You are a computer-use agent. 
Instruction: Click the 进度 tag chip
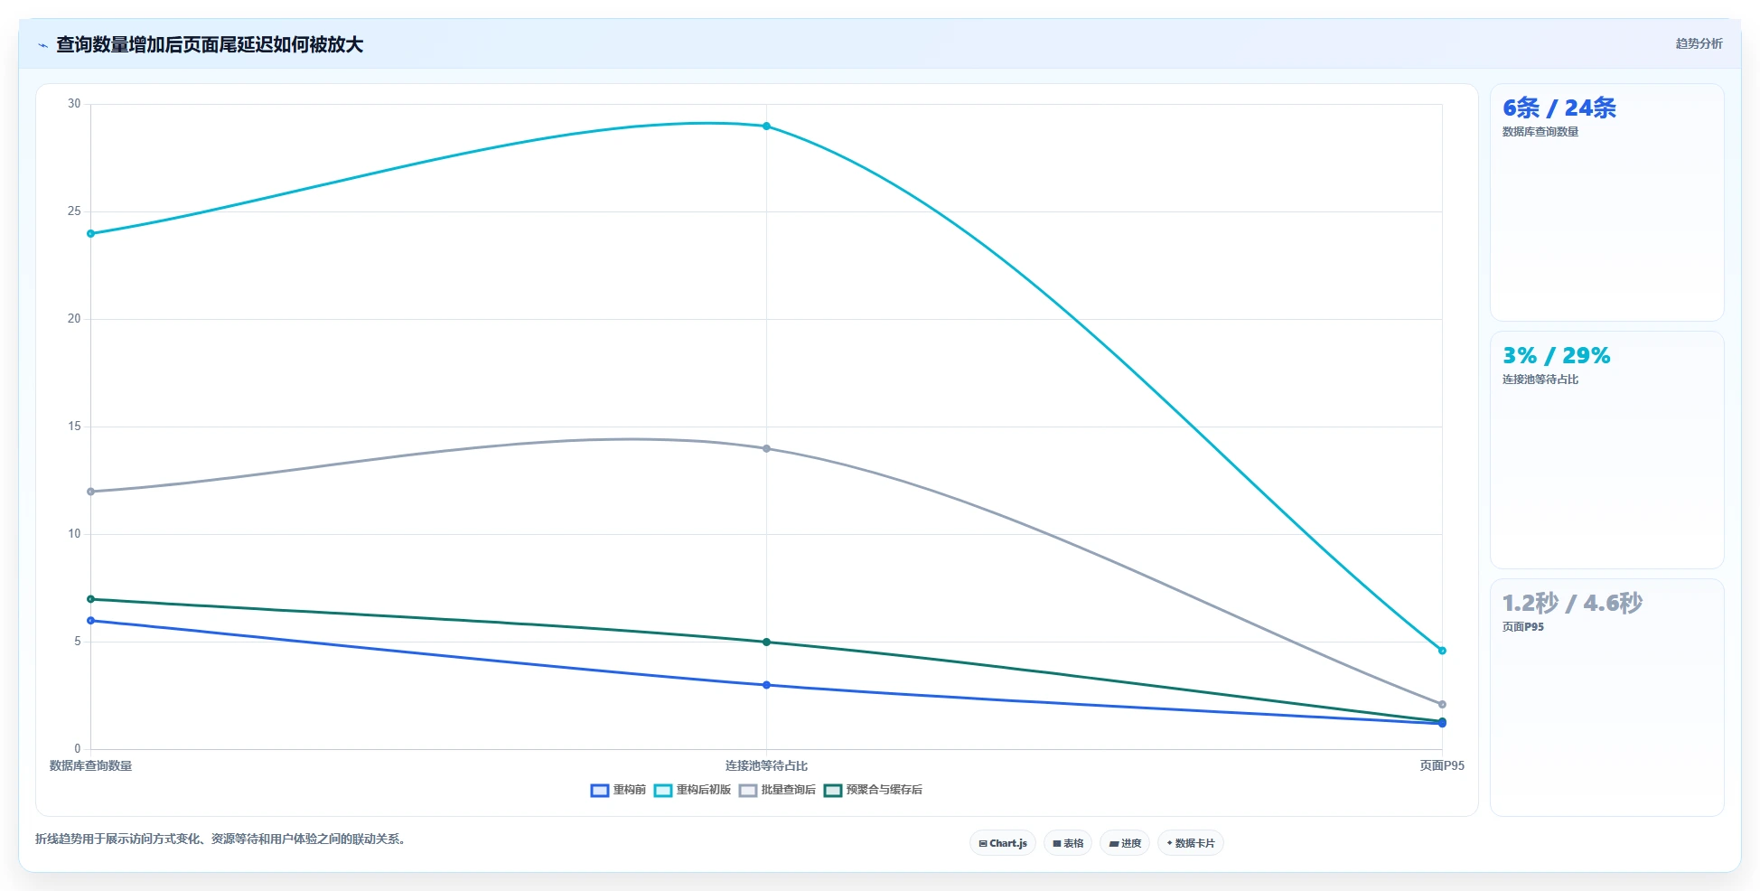pyautogui.click(x=1125, y=843)
